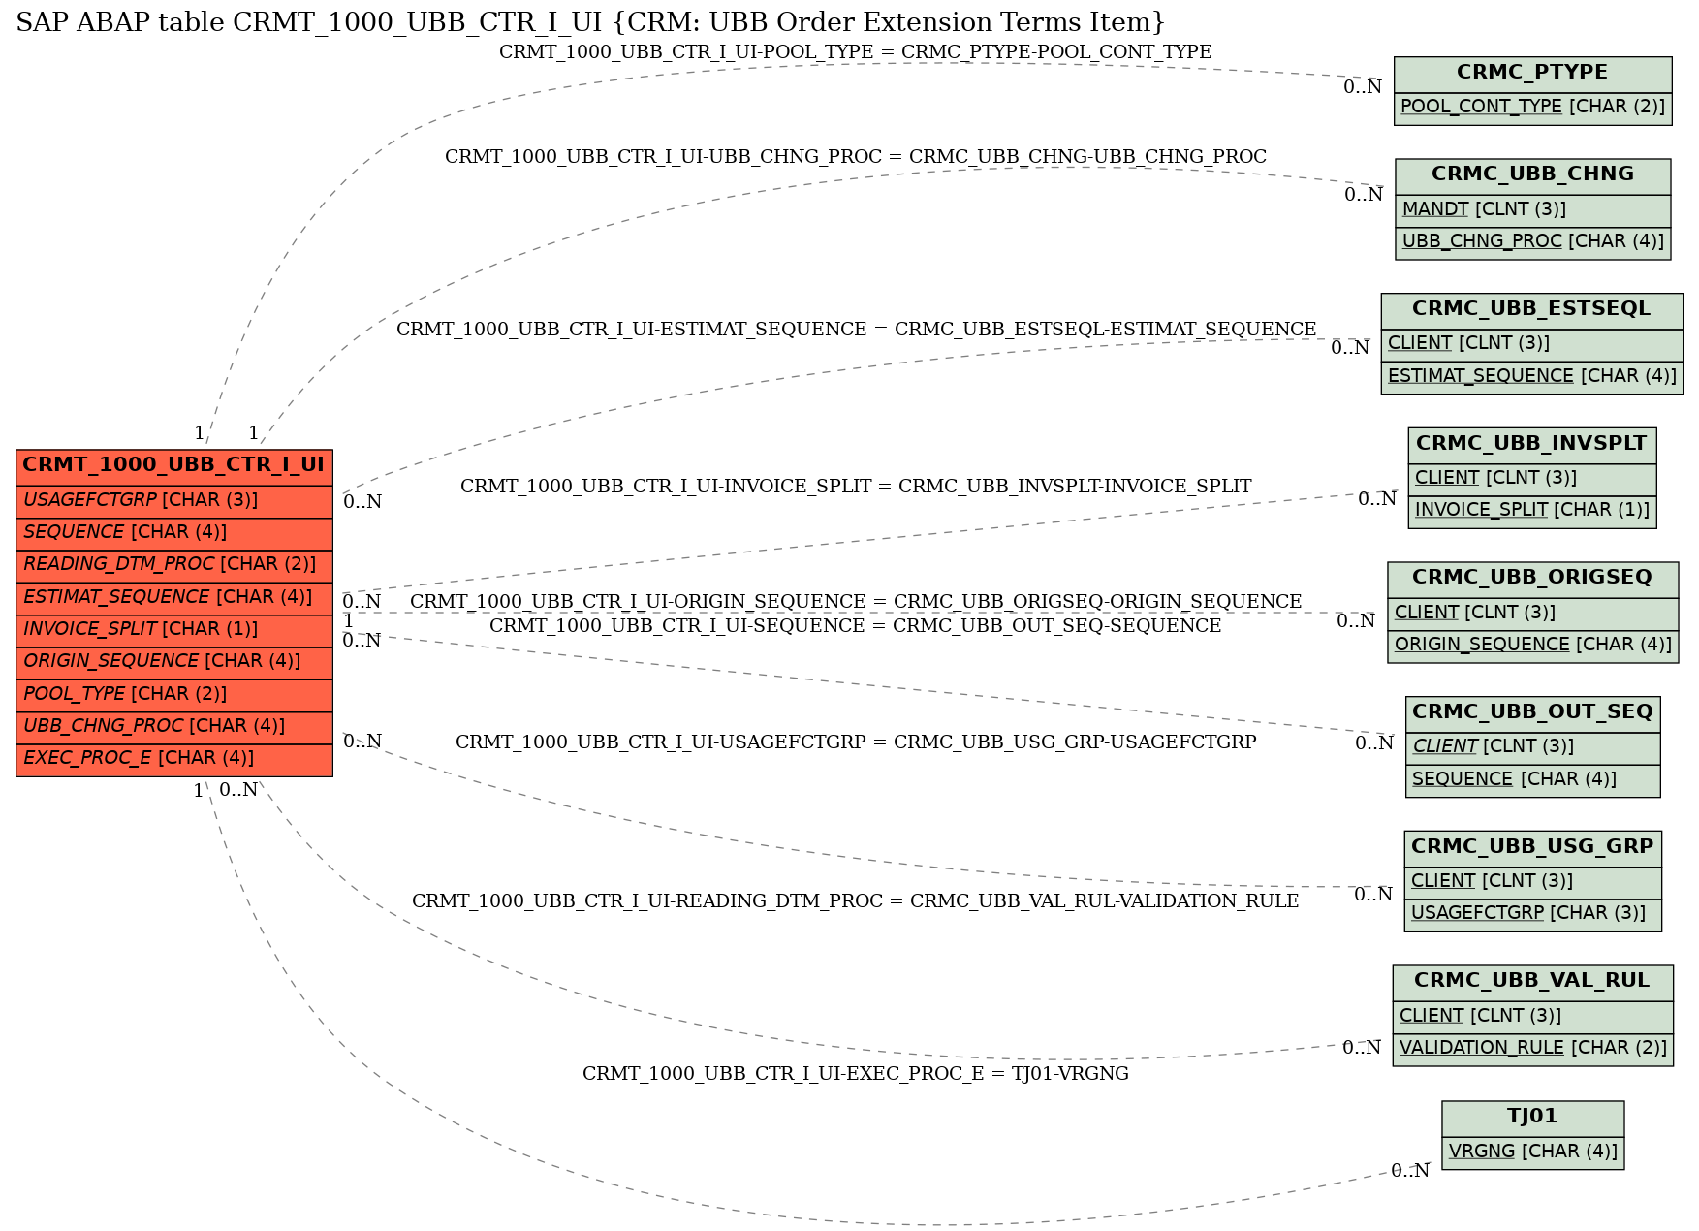Open the TJ01 table header
The height and width of the screenshot is (1231, 1699).
1532,1118
